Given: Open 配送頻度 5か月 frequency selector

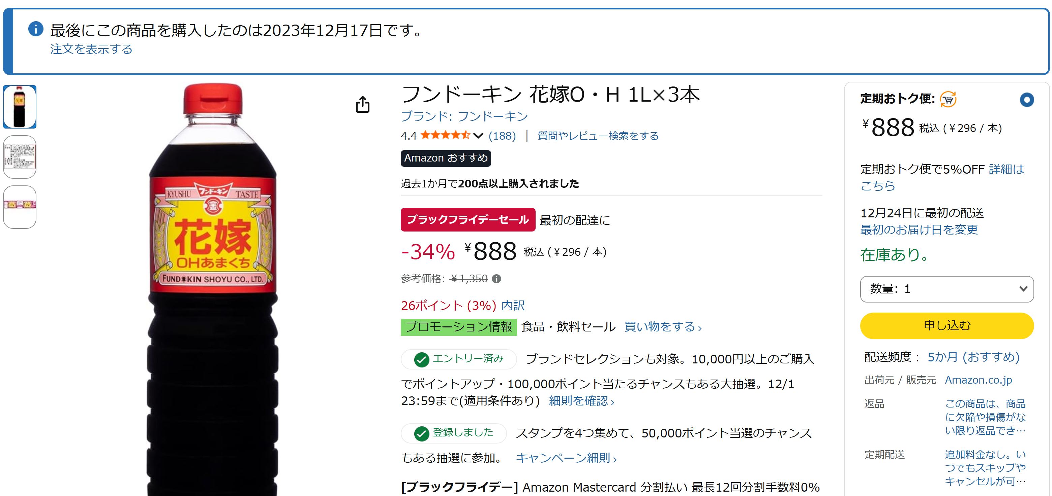Looking at the screenshot, I should [x=973, y=357].
